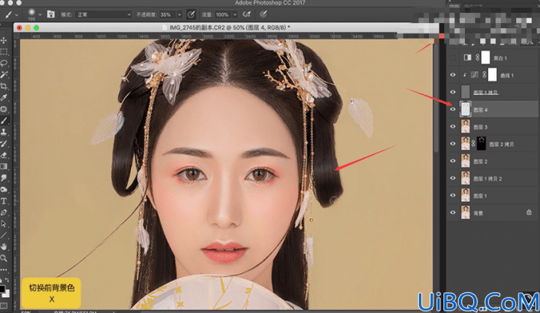Select the 图层 1 layer name

(480, 196)
